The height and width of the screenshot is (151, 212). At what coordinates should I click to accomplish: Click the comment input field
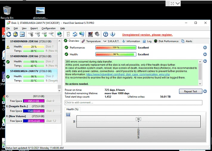134,102
